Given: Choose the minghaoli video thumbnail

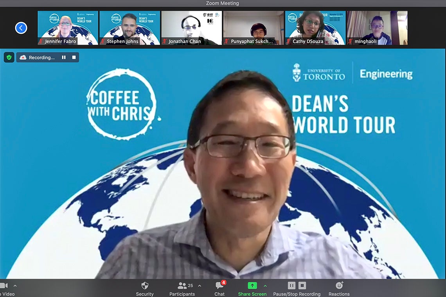Looking at the screenshot, I should click(x=377, y=28).
